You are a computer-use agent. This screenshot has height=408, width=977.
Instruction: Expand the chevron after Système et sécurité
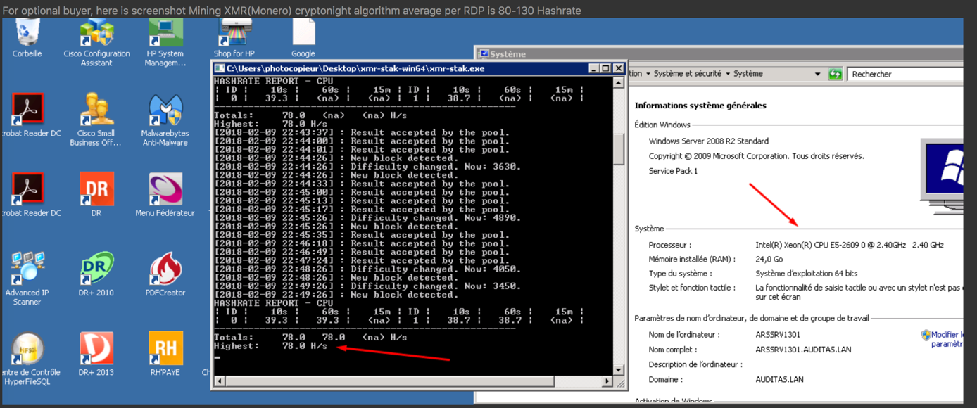(727, 74)
